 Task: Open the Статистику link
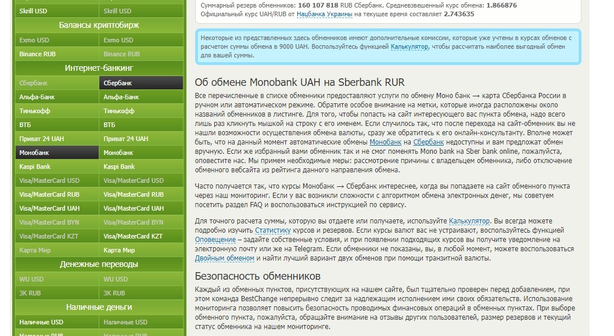point(273,230)
